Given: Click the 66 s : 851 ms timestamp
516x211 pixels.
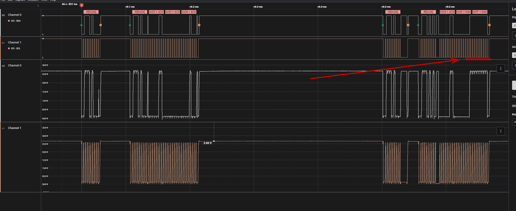Looking at the screenshot, I should [69, 4].
